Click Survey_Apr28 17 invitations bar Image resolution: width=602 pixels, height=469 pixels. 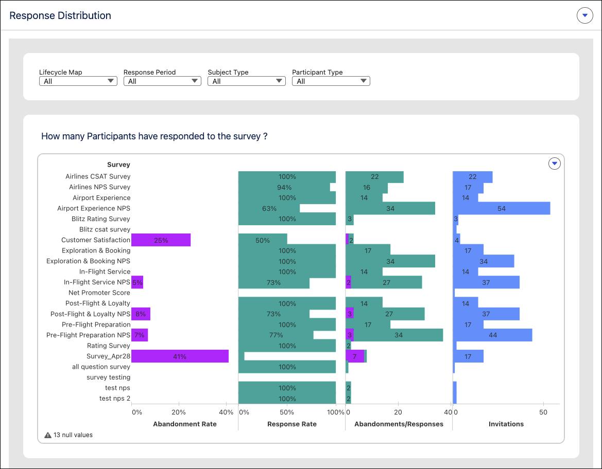[468, 356]
